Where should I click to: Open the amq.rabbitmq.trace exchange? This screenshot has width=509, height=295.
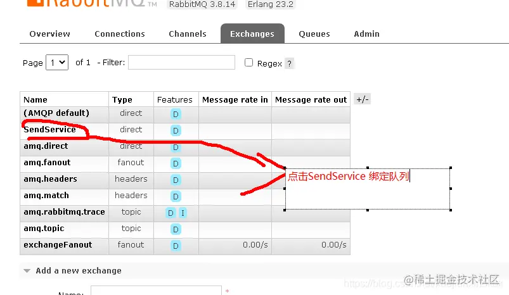(64, 212)
